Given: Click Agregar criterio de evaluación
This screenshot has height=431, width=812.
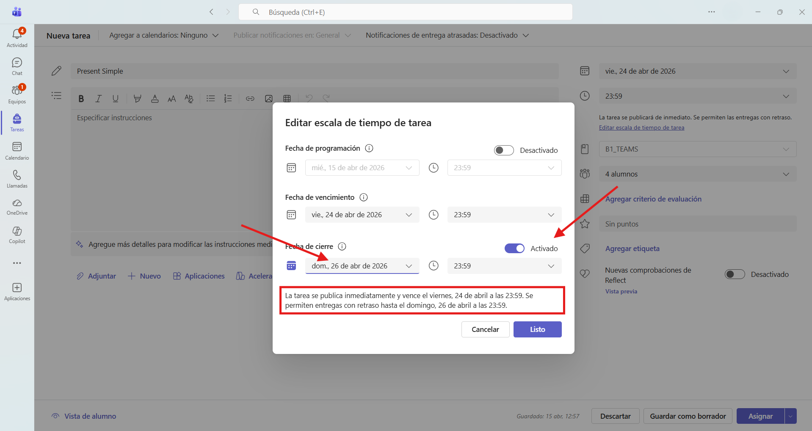Looking at the screenshot, I should point(653,199).
